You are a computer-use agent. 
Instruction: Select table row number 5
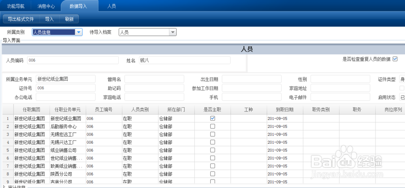[8, 150]
